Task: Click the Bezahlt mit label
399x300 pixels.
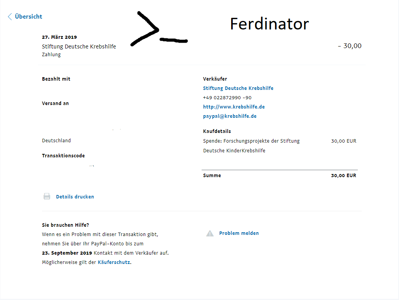Action: point(56,79)
